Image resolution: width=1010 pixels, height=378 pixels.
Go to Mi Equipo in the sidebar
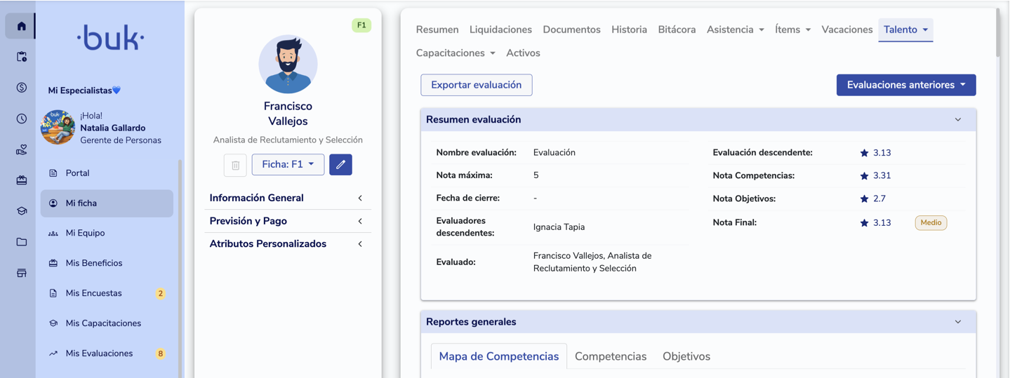(x=85, y=233)
